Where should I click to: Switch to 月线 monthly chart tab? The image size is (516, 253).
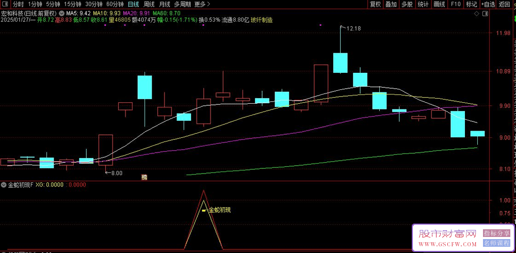(165, 4)
